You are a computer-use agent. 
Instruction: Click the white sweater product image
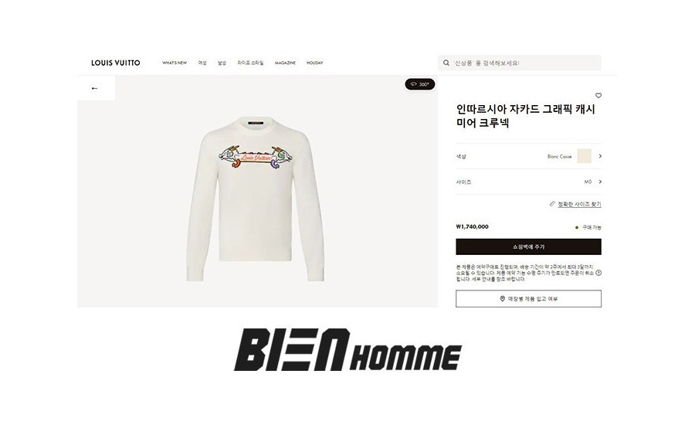click(256, 199)
